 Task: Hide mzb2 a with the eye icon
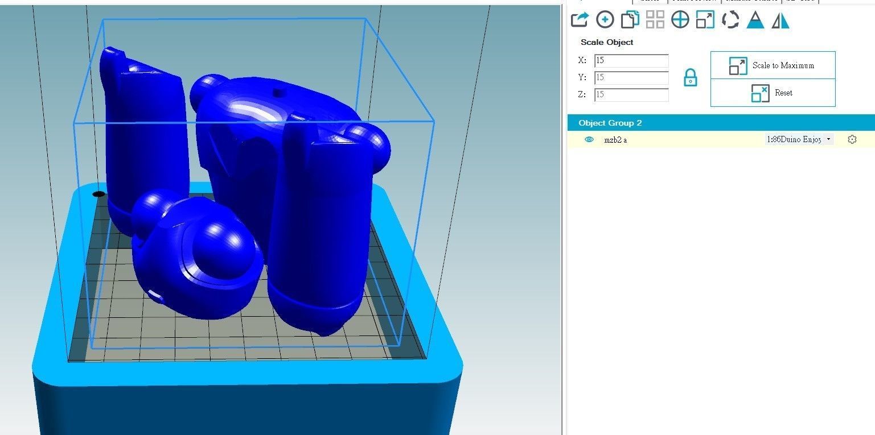tap(589, 139)
